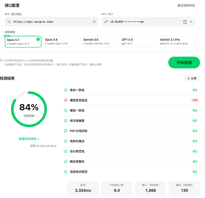Viewport: 205px width, 198px height.
Task: Click the check icon for 结构化输出
Action: 66,141
